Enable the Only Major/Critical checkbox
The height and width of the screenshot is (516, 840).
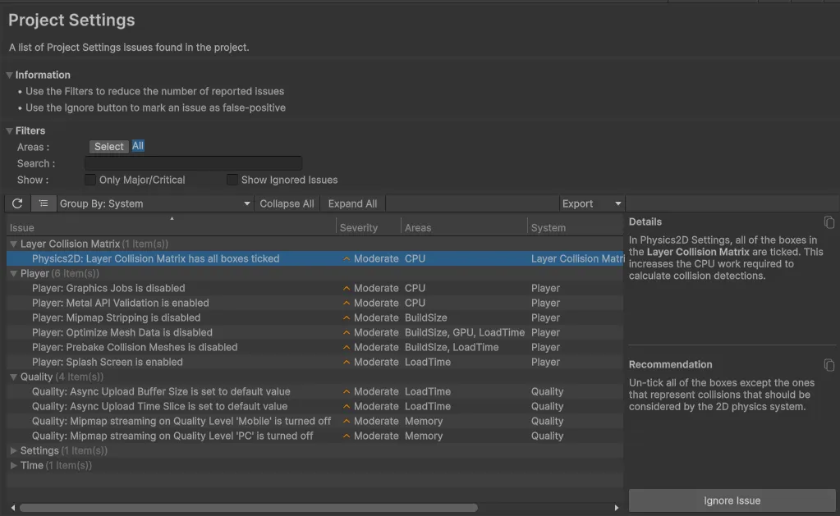[x=90, y=180]
